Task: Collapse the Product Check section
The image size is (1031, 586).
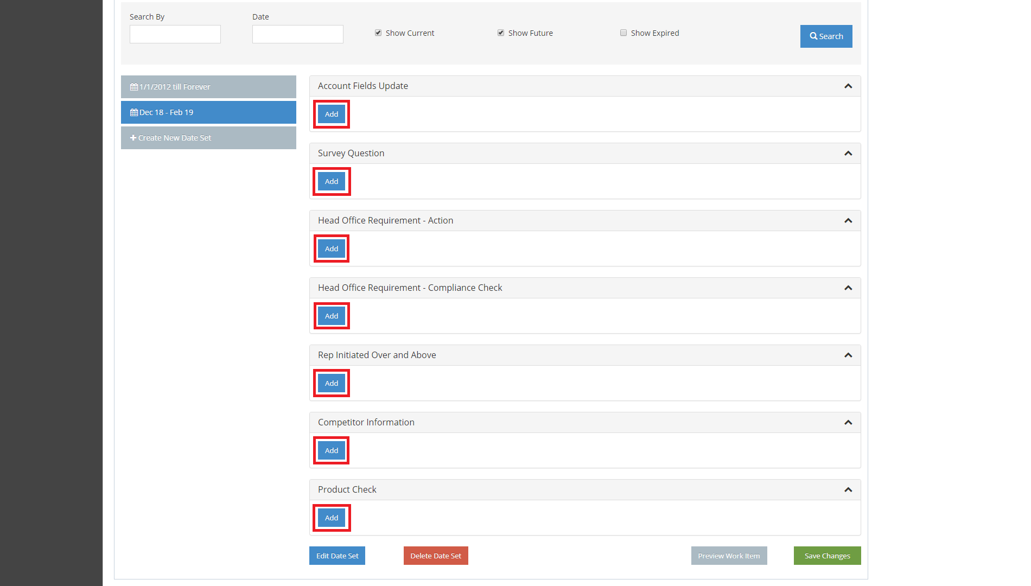Action: pos(848,490)
